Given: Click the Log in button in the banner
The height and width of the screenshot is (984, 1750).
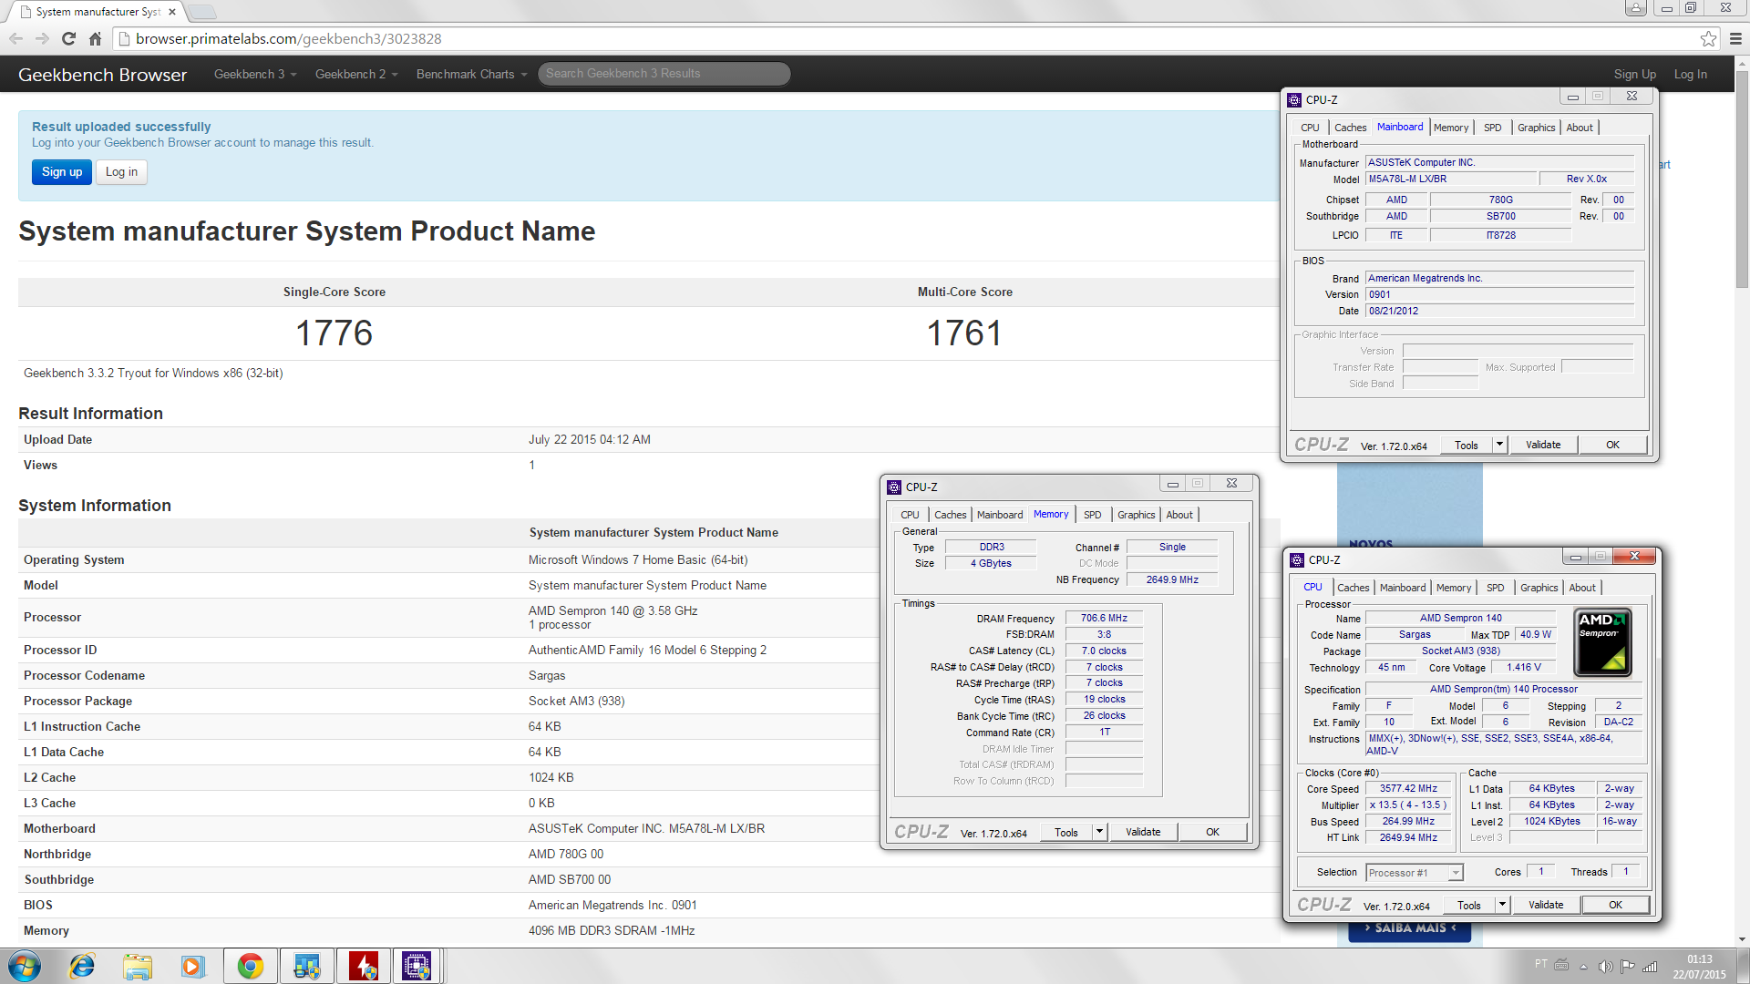Looking at the screenshot, I should 121,171.
